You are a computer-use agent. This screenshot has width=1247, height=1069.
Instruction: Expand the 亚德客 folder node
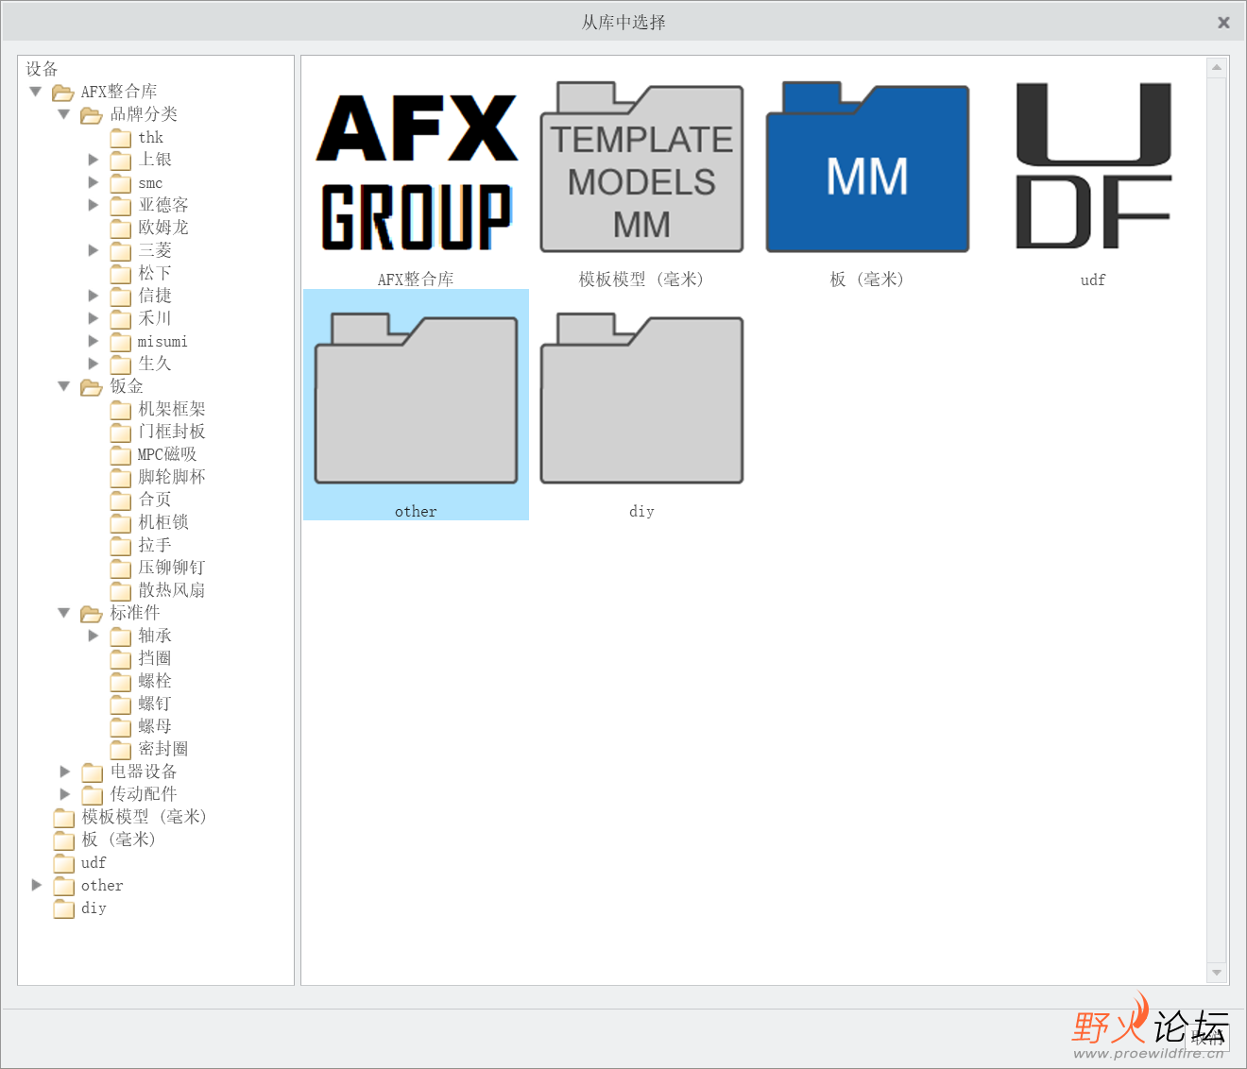pyautogui.click(x=93, y=205)
